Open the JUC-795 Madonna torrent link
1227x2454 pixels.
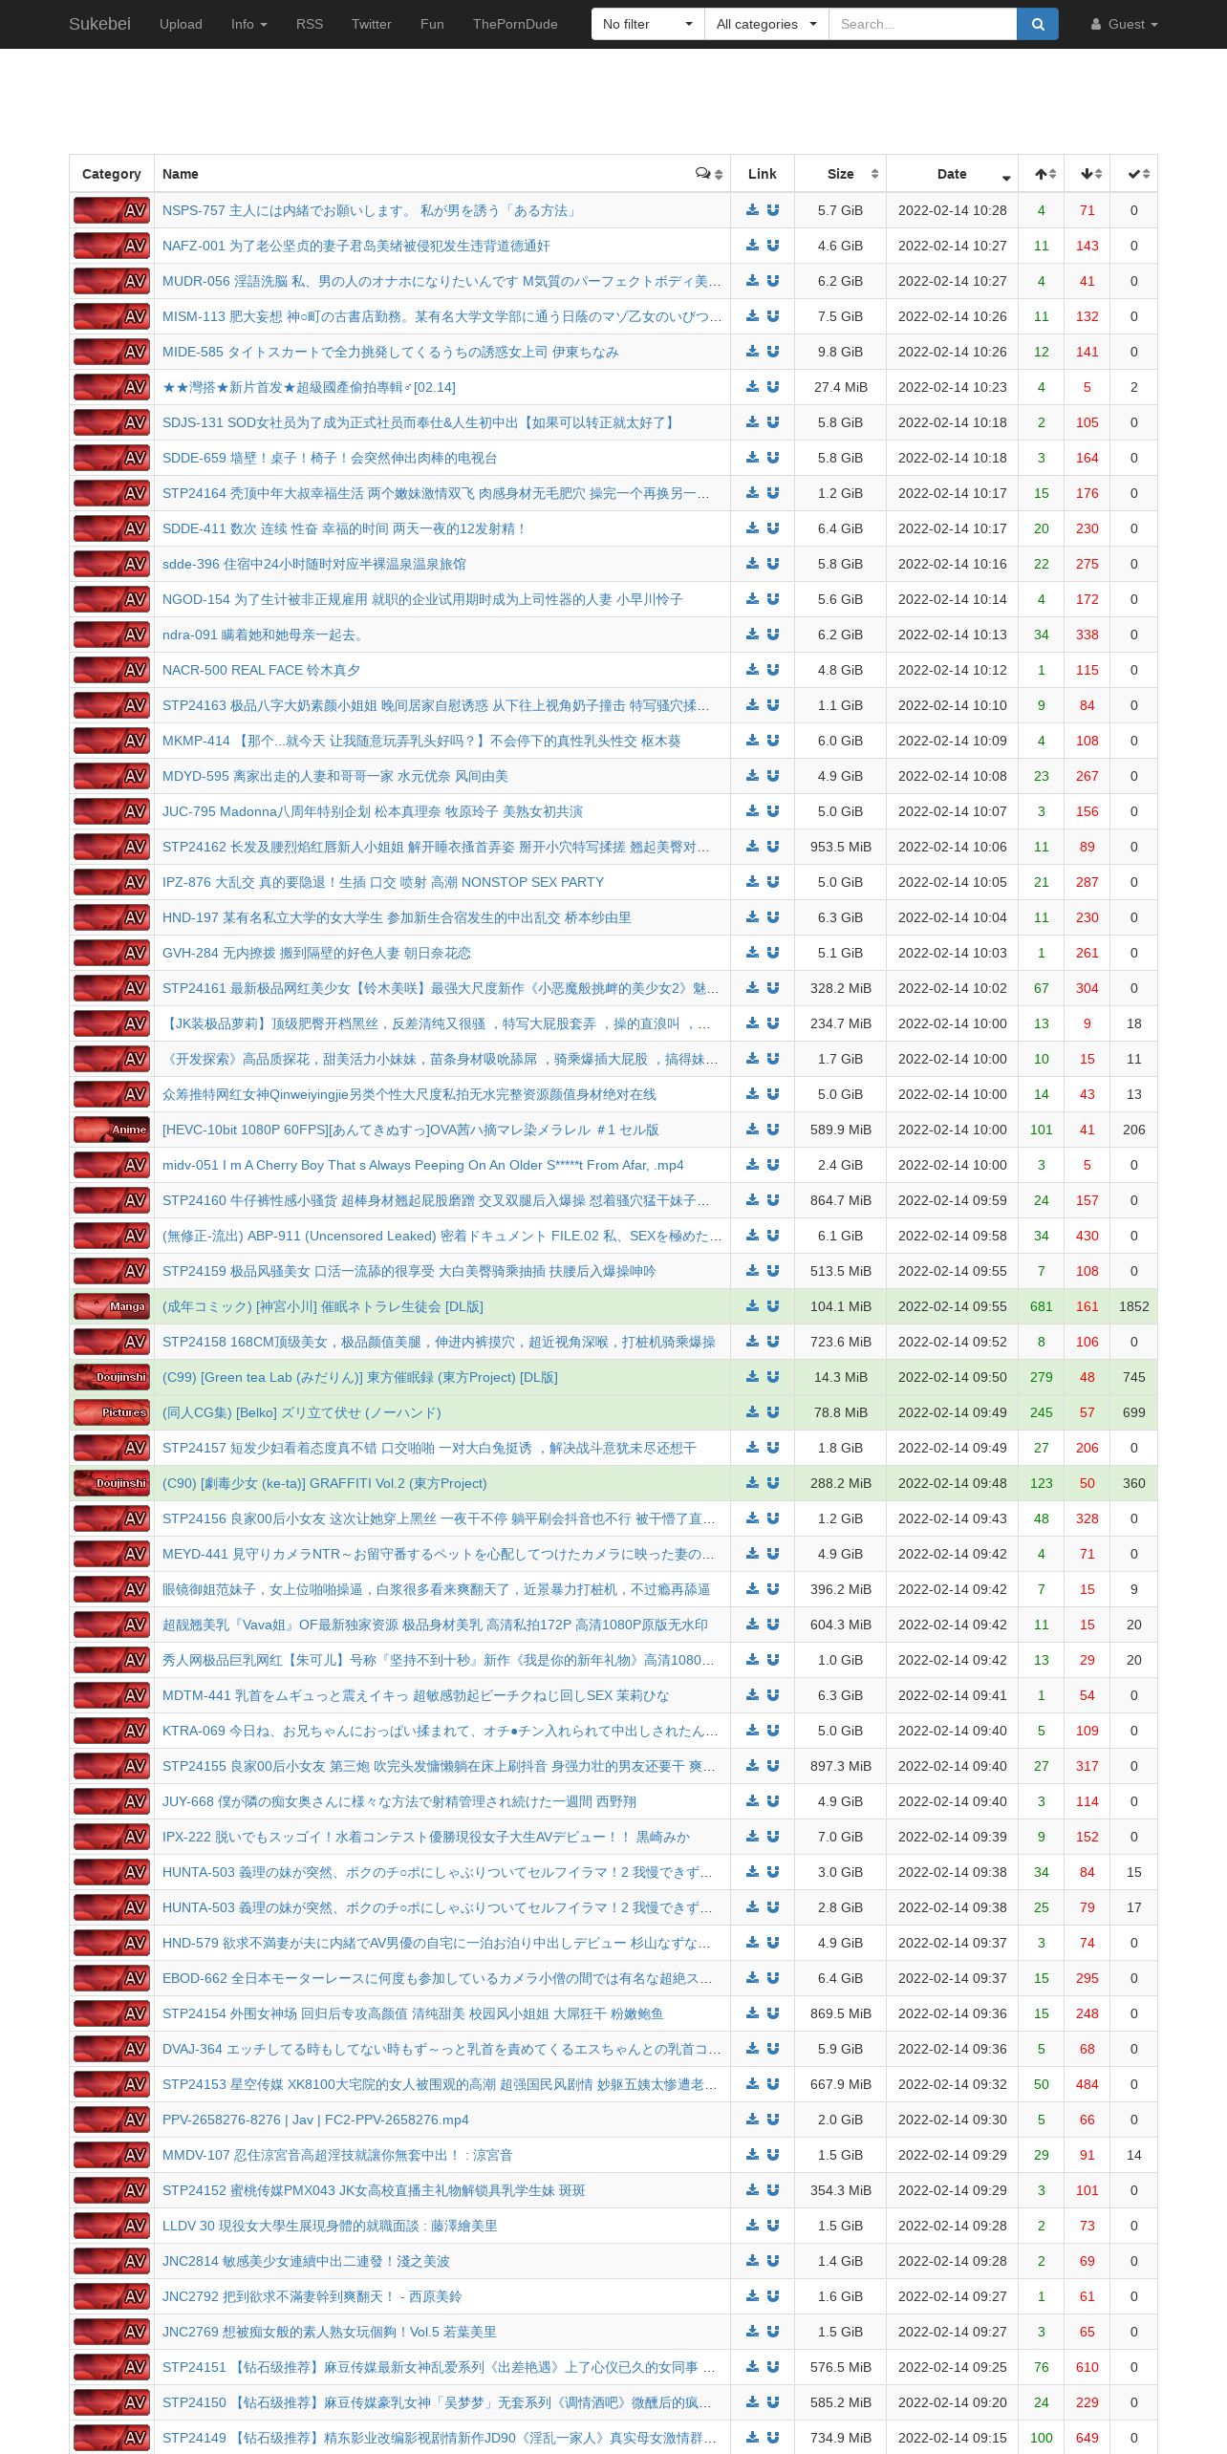[373, 811]
